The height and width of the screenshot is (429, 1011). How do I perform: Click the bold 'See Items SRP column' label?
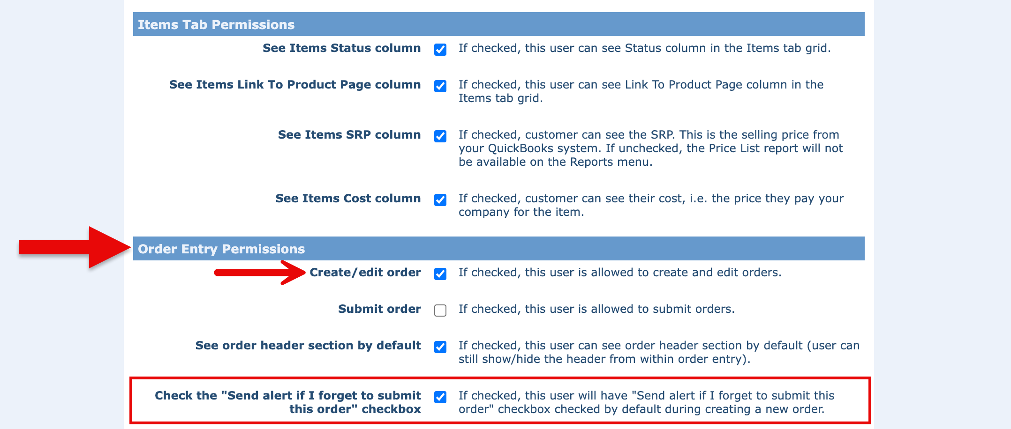pyautogui.click(x=349, y=134)
